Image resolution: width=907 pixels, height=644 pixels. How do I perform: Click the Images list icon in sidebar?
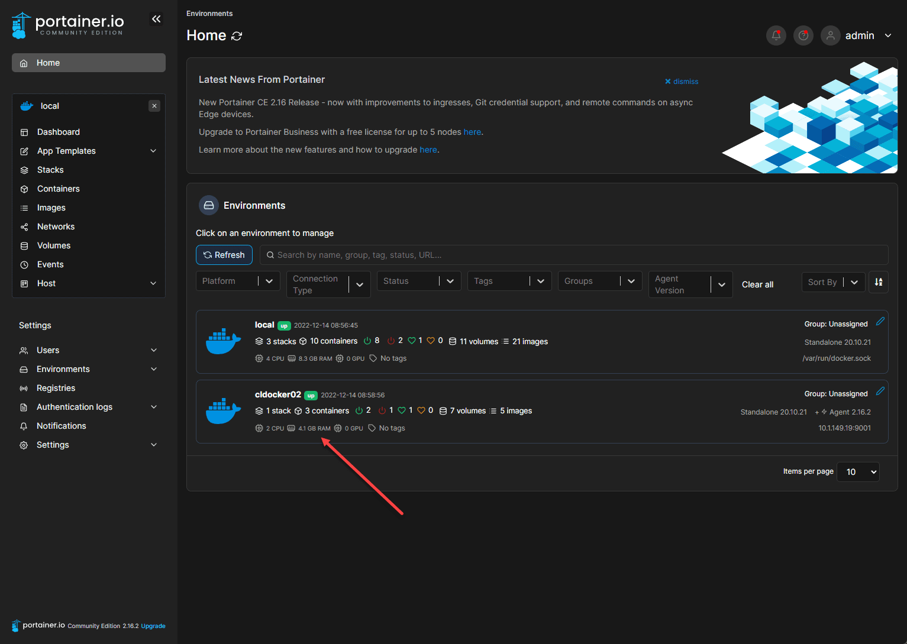click(x=24, y=208)
